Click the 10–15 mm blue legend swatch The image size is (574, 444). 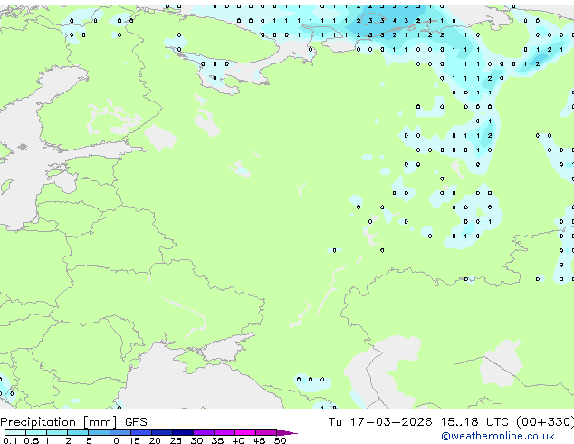(x=120, y=432)
